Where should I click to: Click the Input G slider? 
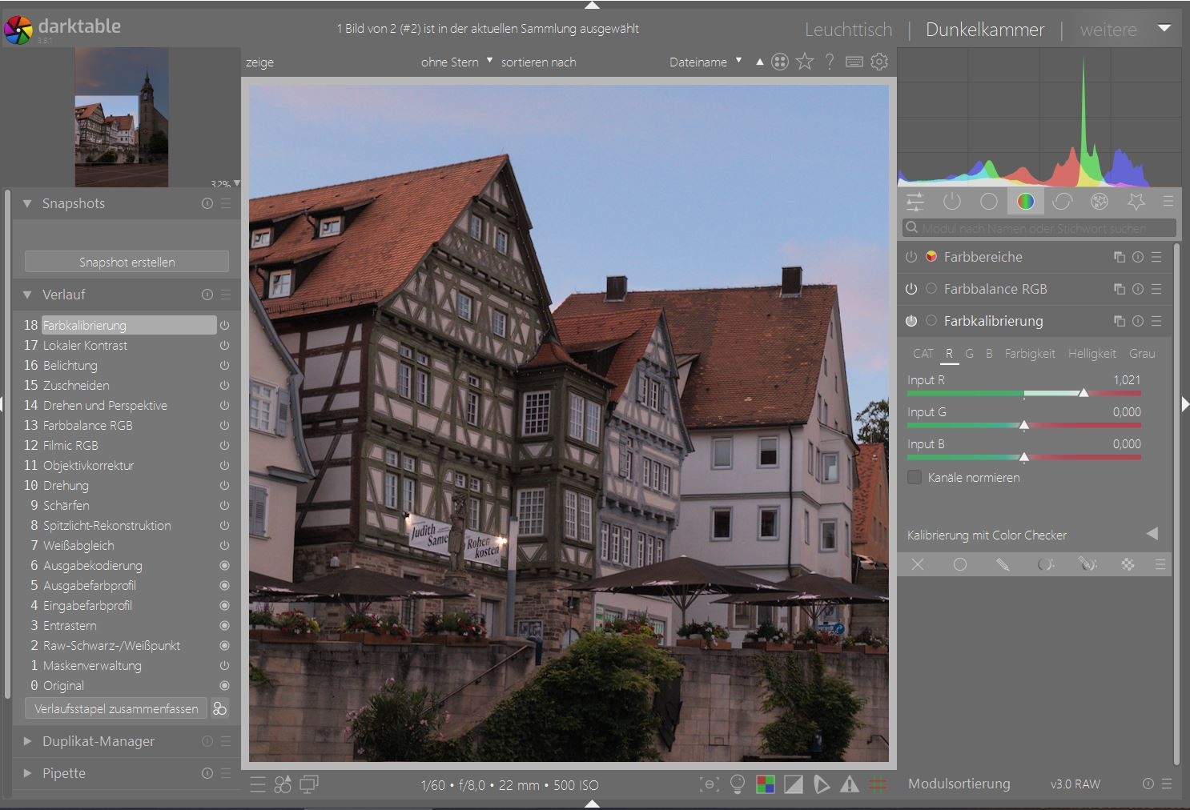point(1023,425)
